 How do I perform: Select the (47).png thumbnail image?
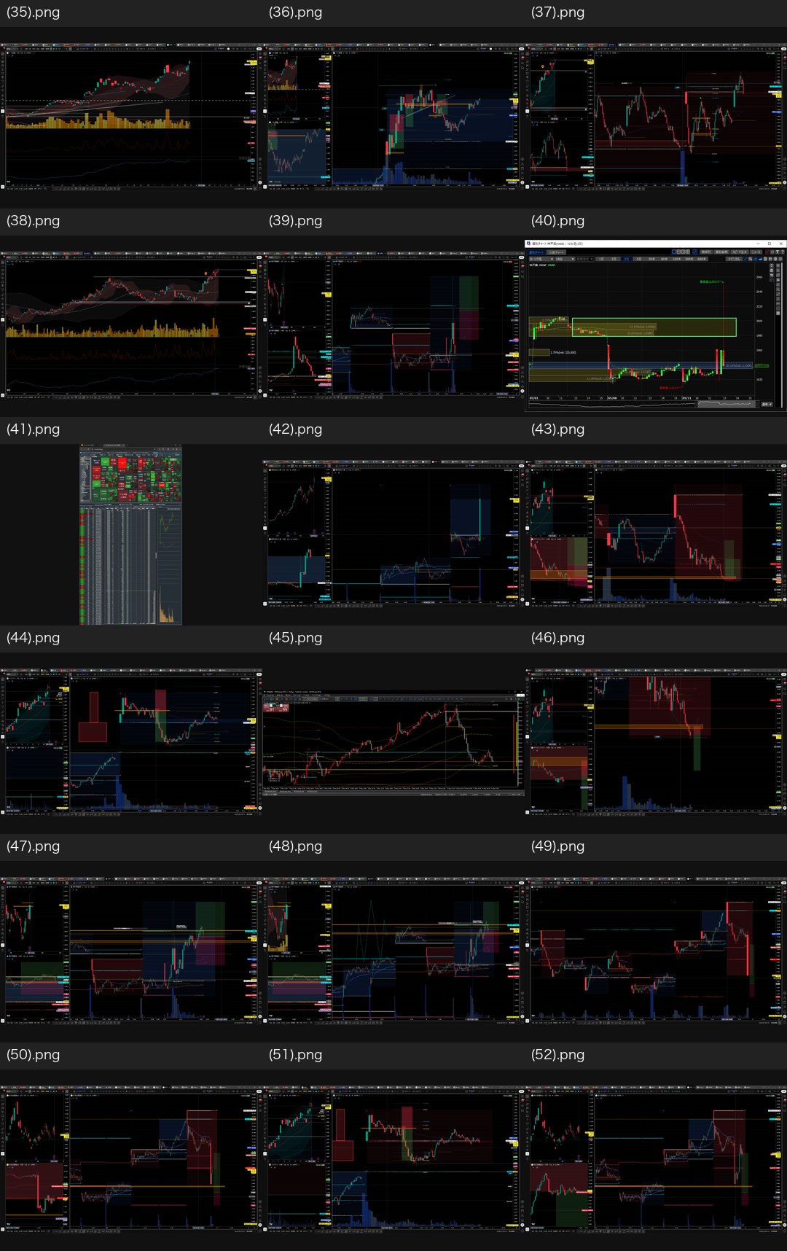point(130,951)
